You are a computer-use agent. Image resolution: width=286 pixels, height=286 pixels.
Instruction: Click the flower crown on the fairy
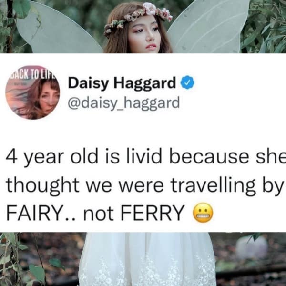click(138, 18)
